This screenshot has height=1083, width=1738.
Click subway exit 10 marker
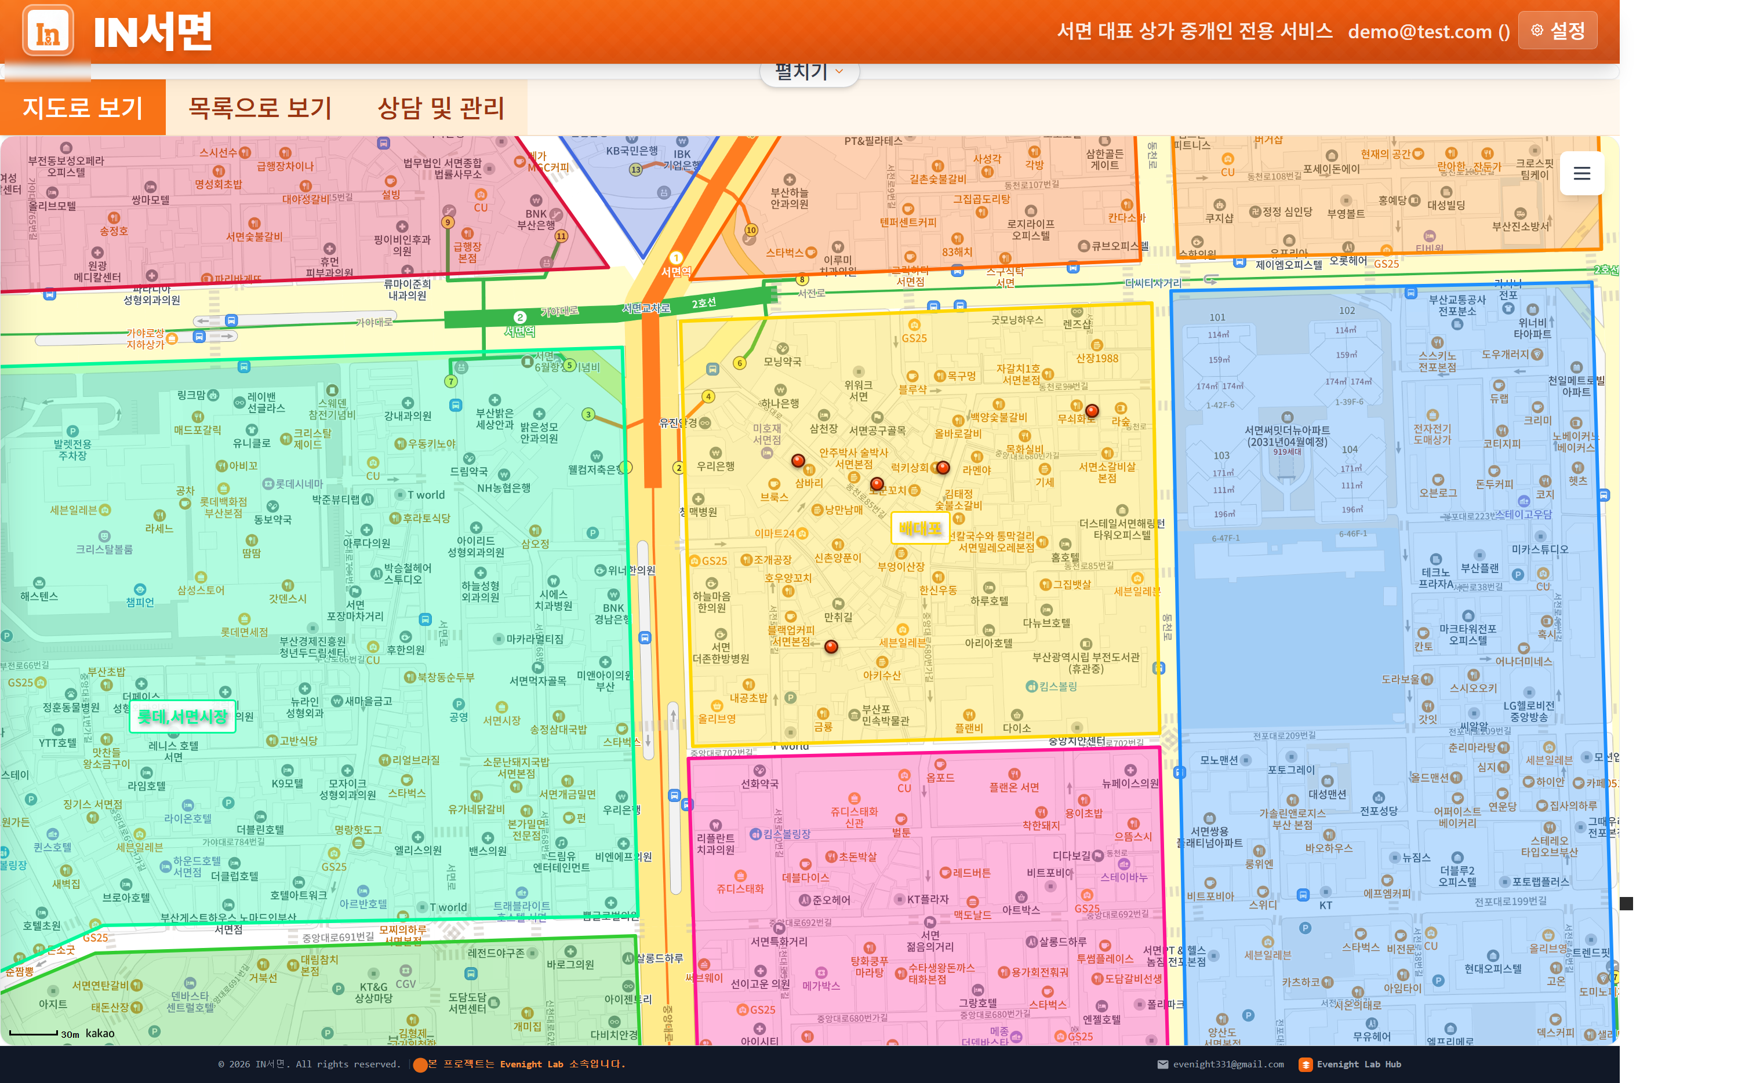click(x=751, y=230)
